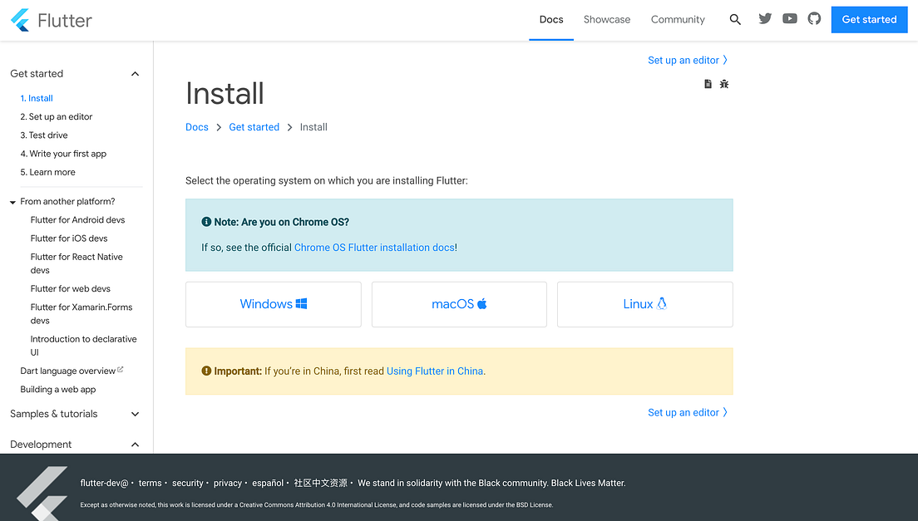
Task: Open GitHub via the GitHub icon
Action: coord(813,18)
